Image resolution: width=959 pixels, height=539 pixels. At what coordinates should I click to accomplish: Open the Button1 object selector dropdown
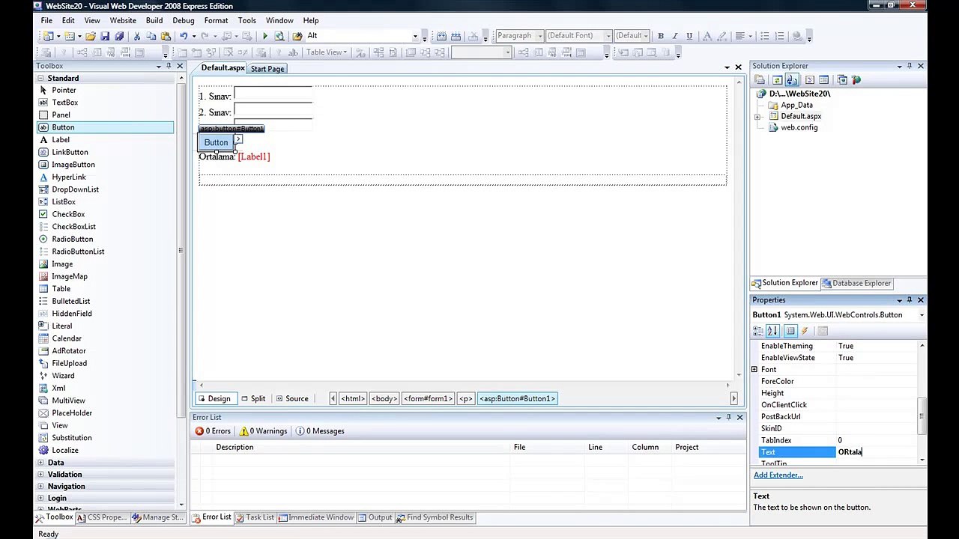click(922, 315)
